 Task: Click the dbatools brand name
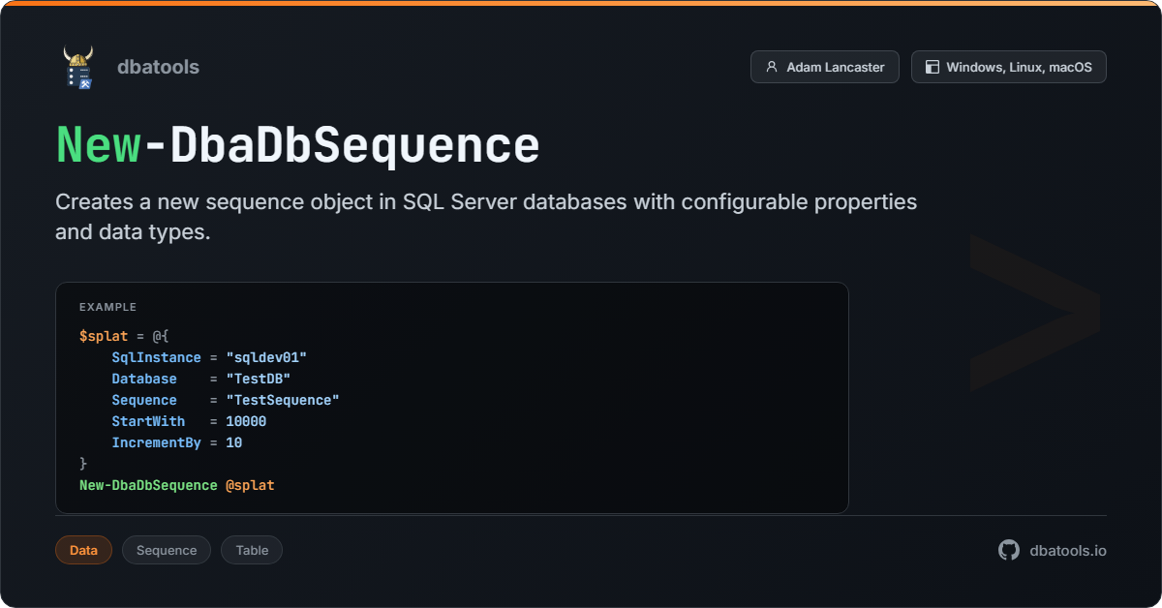click(x=158, y=67)
